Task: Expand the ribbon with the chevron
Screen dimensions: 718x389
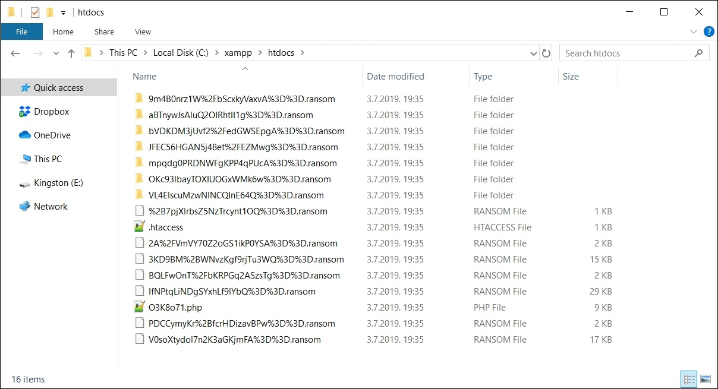Action: click(x=693, y=31)
